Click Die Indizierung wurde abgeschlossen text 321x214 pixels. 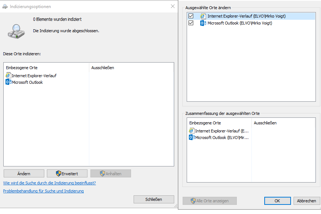[x=66, y=31]
